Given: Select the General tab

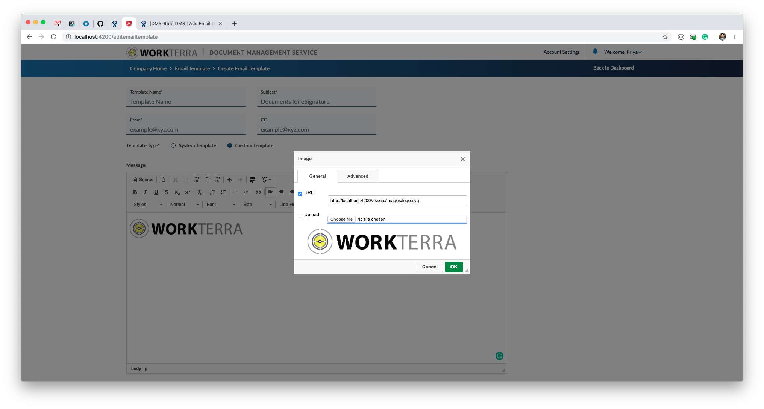Looking at the screenshot, I should pyautogui.click(x=317, y=176).
